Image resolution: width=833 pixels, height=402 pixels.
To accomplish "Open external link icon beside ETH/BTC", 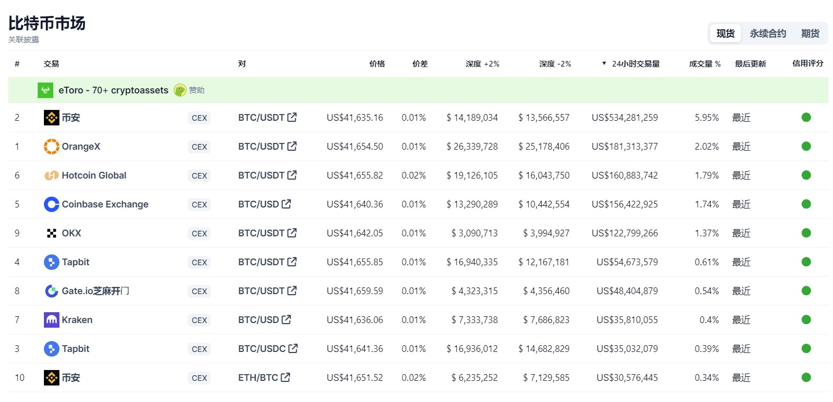I will click(285, 377).
